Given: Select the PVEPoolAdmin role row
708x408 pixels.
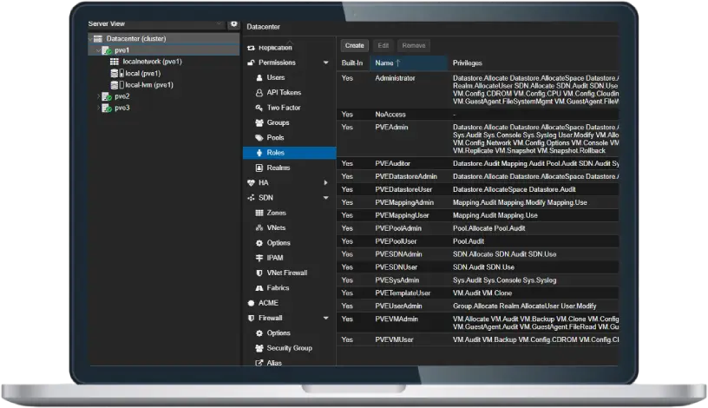Looking at the screenshot, I should pos(478,228).
